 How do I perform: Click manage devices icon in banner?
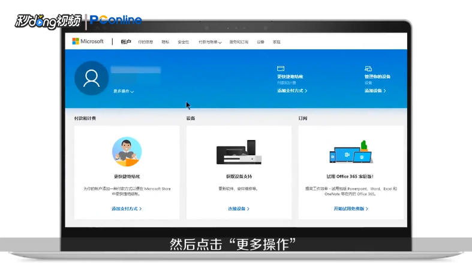coord(368,68)
